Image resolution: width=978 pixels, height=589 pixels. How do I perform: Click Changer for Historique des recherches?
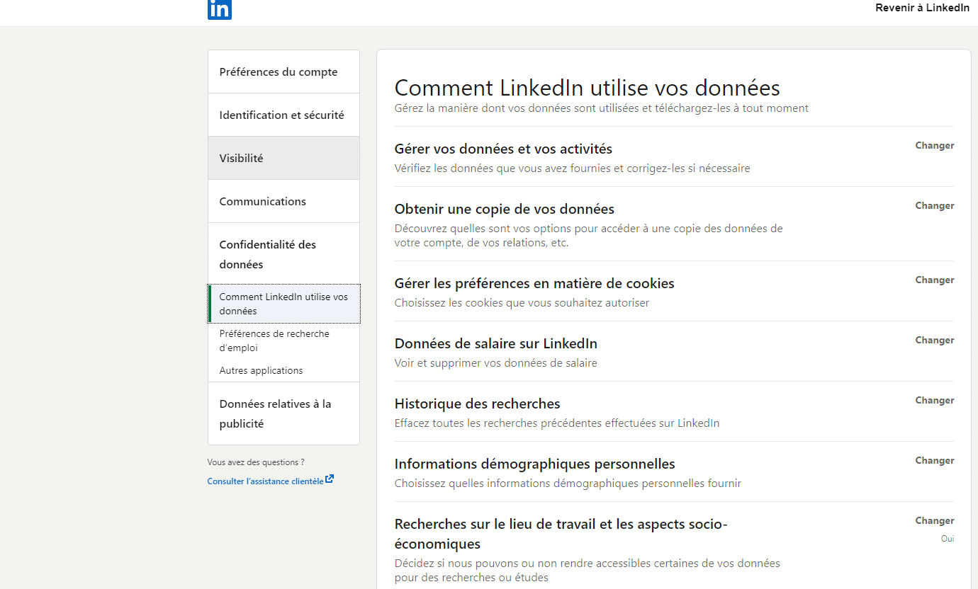(x=934, y=400)
